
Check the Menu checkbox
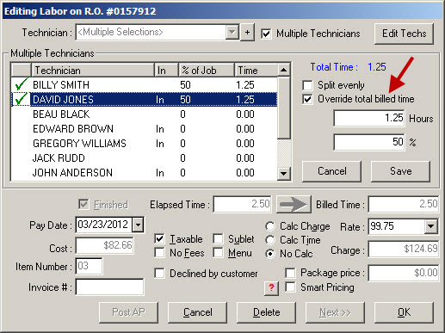[x=218, y=253]
